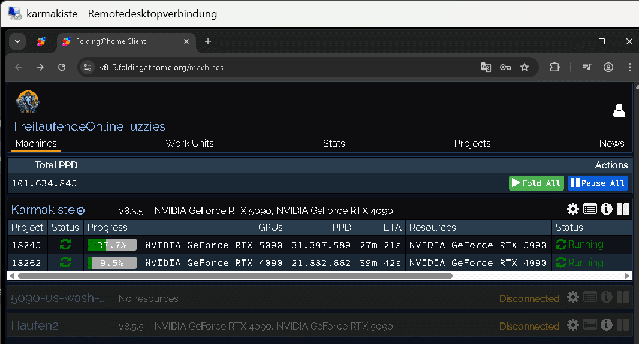Image resolution: width=639 pixels, height=344 pixels.
Task: Click the ETA value 27m 21s
Action: point(380,245)
